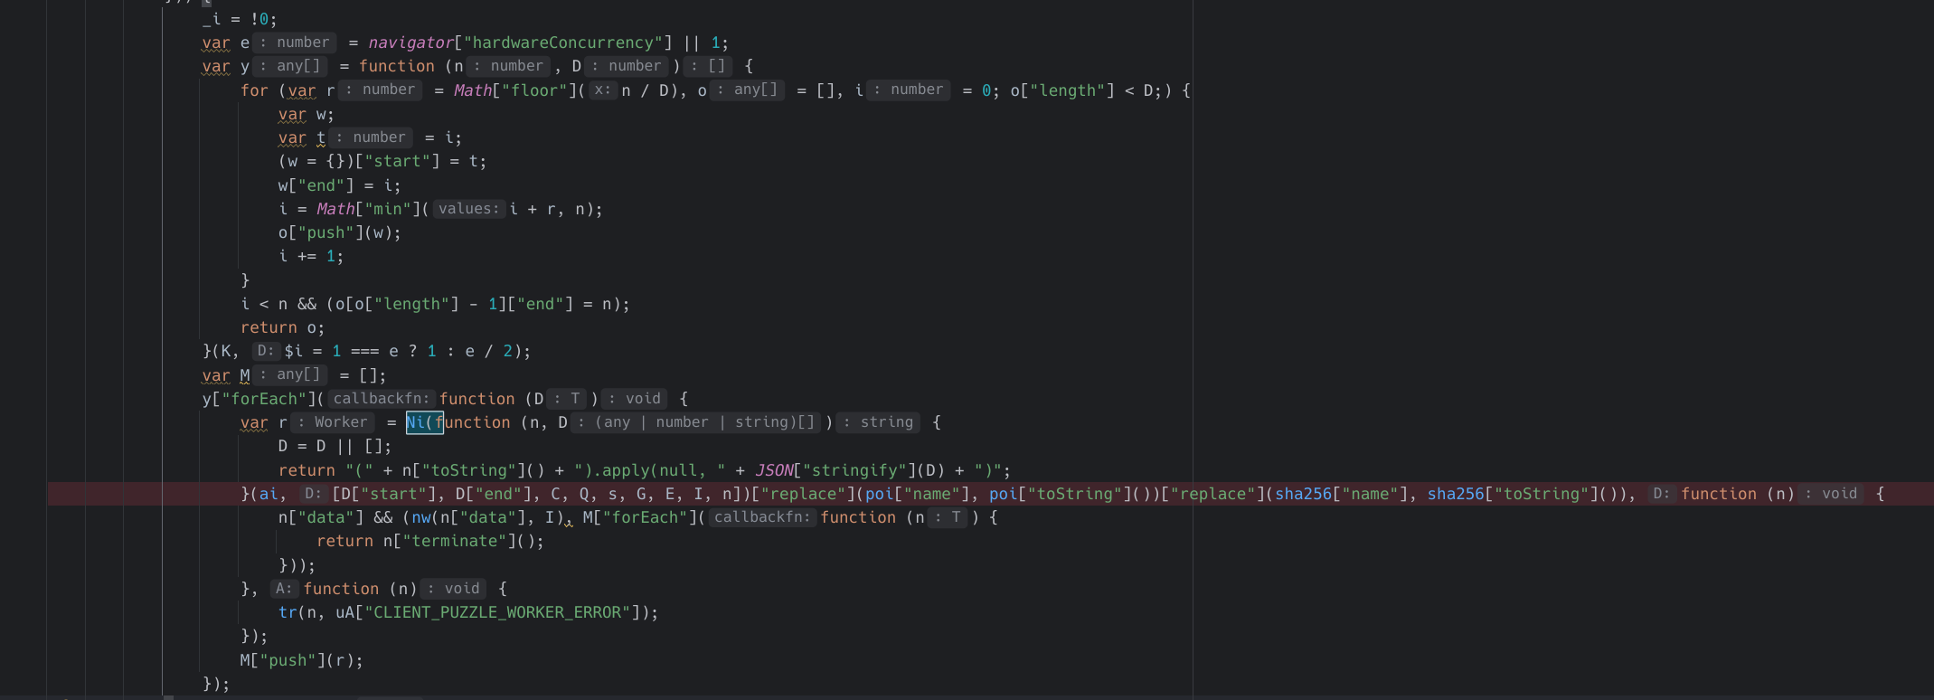Click the "D = D || [];" statement
Viewport: 1934px width, 700px height.
[335, 446]
